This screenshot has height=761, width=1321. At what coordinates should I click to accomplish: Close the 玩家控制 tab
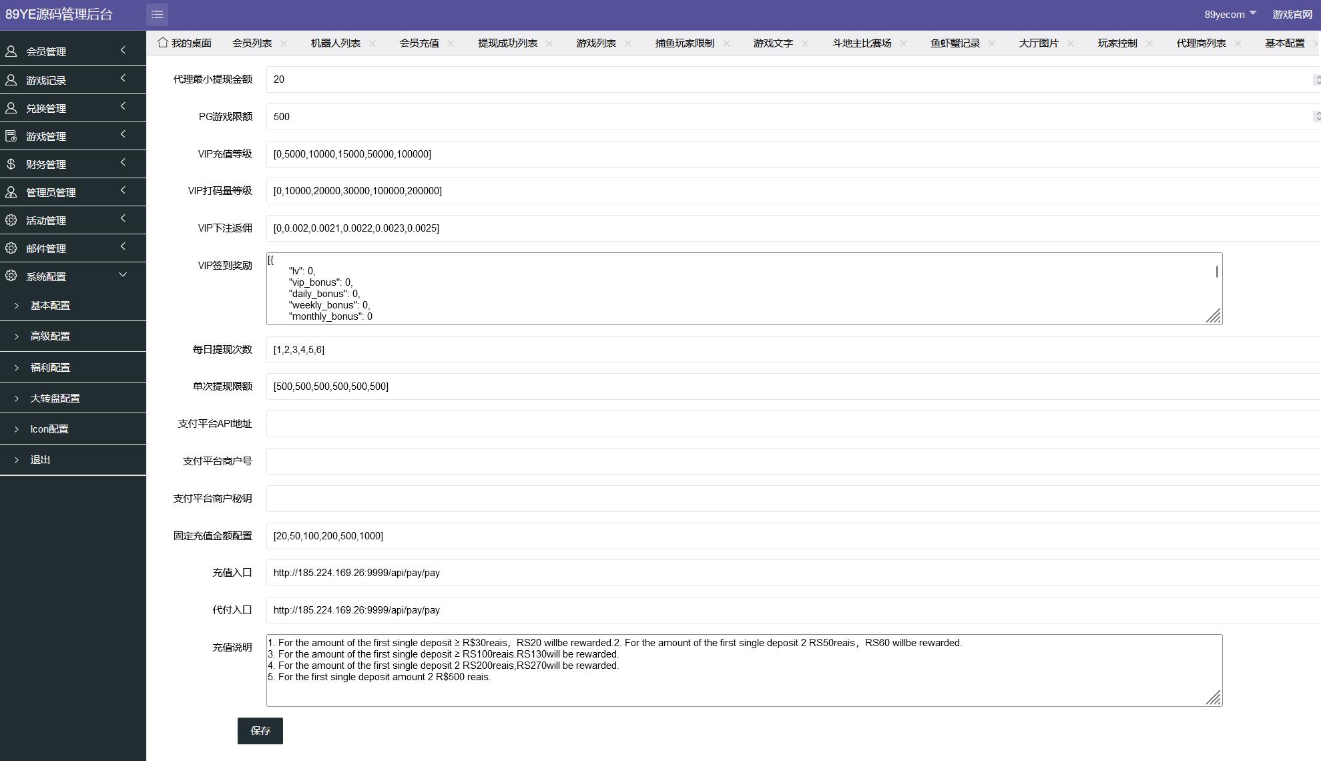[1149, 43]
